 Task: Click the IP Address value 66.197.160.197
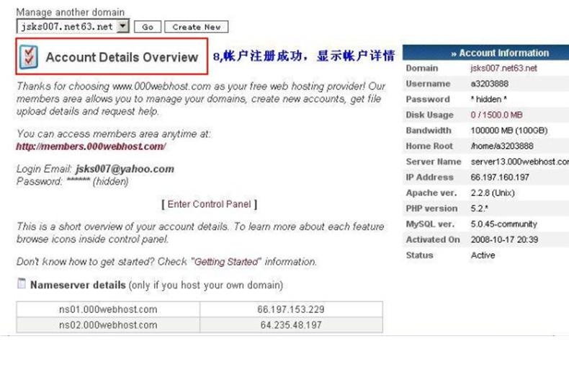tap(500, 177)
